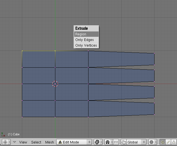Click the selected yellow top-left vertex
Image resolution: width=177 pixels, height=146 pixels.
click(22, 51)
